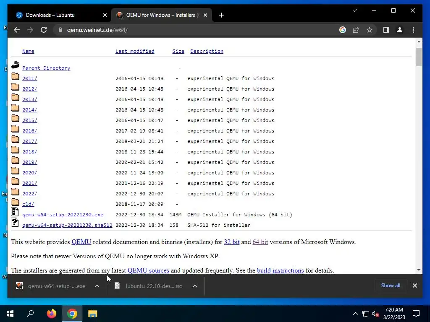Share this page via share icon
Screen dimensions: 430x322
pos(356,30)
